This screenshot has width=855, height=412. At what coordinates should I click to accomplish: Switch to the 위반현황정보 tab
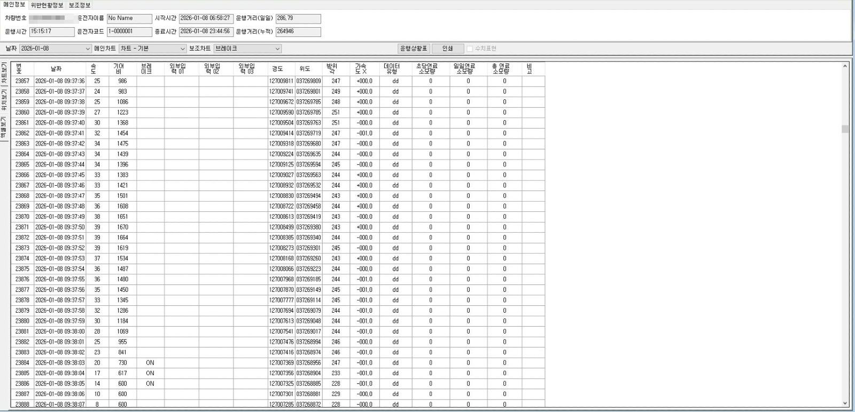coord(47,5)
